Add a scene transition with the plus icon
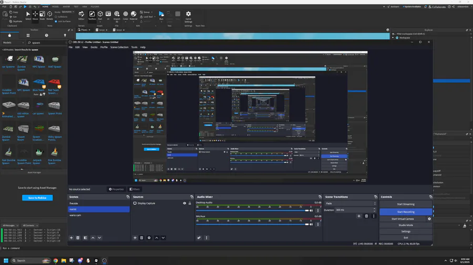The width and height of the screenshot is (473, 265). click(359, 216)
